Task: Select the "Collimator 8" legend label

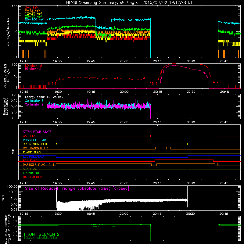Action: (x=34, y=101)
